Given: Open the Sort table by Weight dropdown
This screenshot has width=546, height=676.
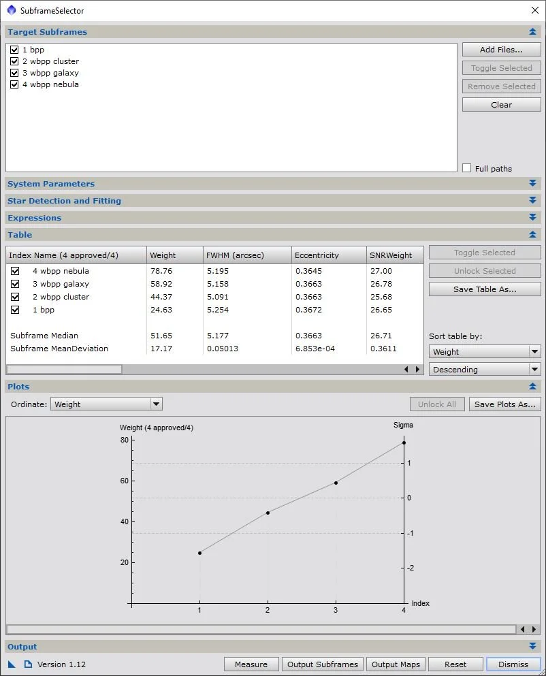Looking at the screenshot, I should 485,352.
